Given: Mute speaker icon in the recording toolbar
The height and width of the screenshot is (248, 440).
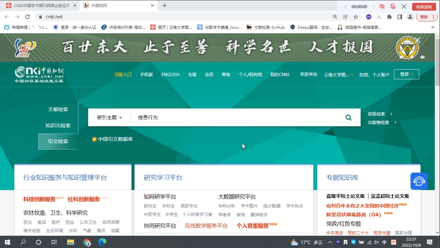Looking at the screenshot, I should [x=382, y=6].
